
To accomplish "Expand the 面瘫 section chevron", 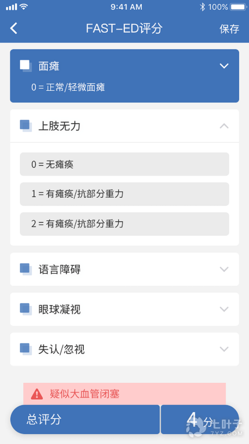I will [x=224, y=66].
